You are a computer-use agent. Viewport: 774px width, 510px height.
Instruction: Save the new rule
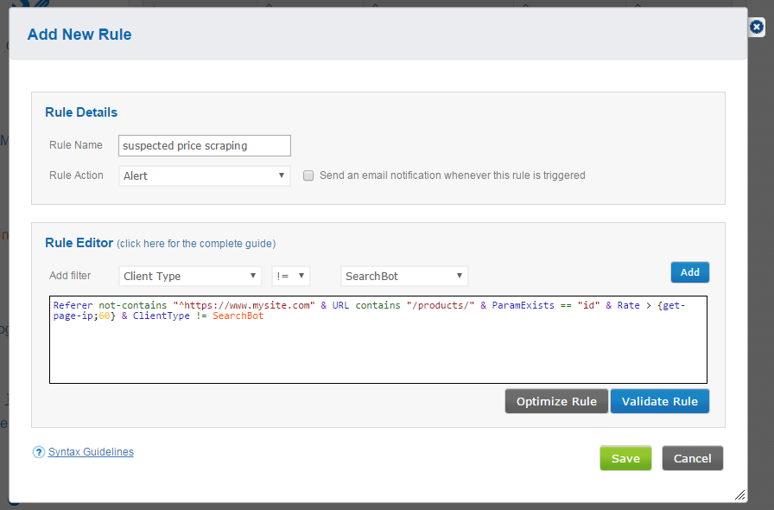click(x=625, y=458)
